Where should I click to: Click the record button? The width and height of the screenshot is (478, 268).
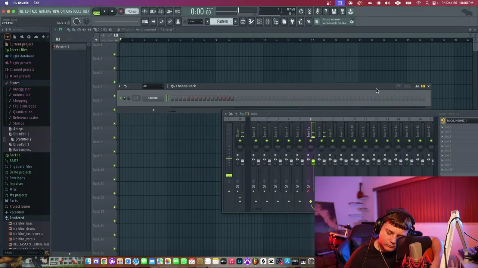(x=121, y=11)
